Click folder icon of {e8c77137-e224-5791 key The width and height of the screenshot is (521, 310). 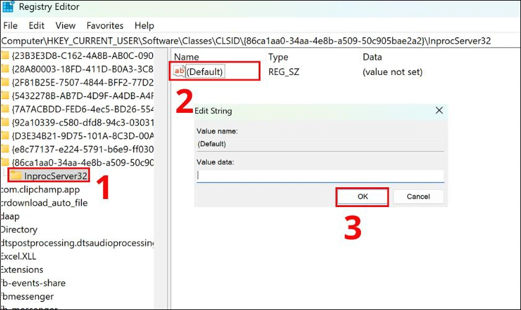pos(5,149)
